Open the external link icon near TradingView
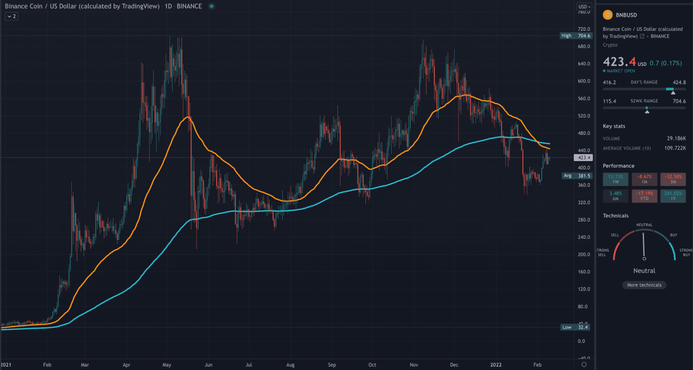This screenshot has height=370, width=693. (642, 36)
